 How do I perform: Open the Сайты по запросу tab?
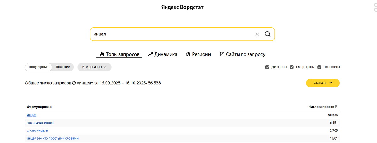243,54
